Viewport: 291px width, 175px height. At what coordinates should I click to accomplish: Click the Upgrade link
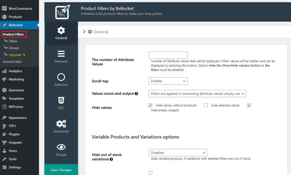[x=15, y=55]
